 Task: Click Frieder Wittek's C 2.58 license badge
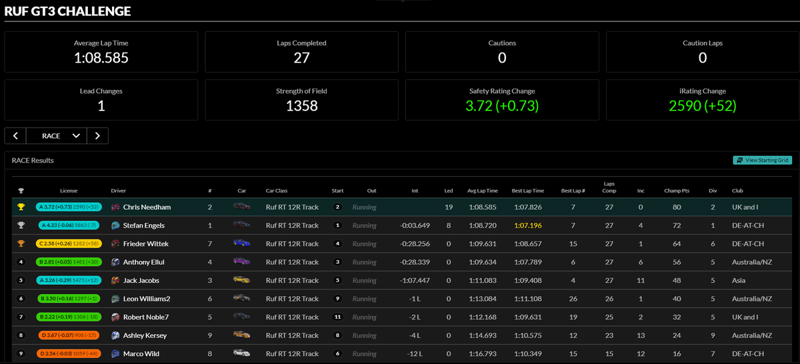point(69,244)
